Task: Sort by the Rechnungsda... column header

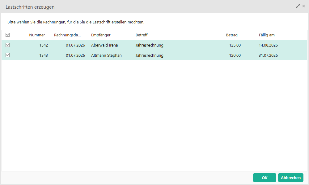Action: click(x=67, y=35)
